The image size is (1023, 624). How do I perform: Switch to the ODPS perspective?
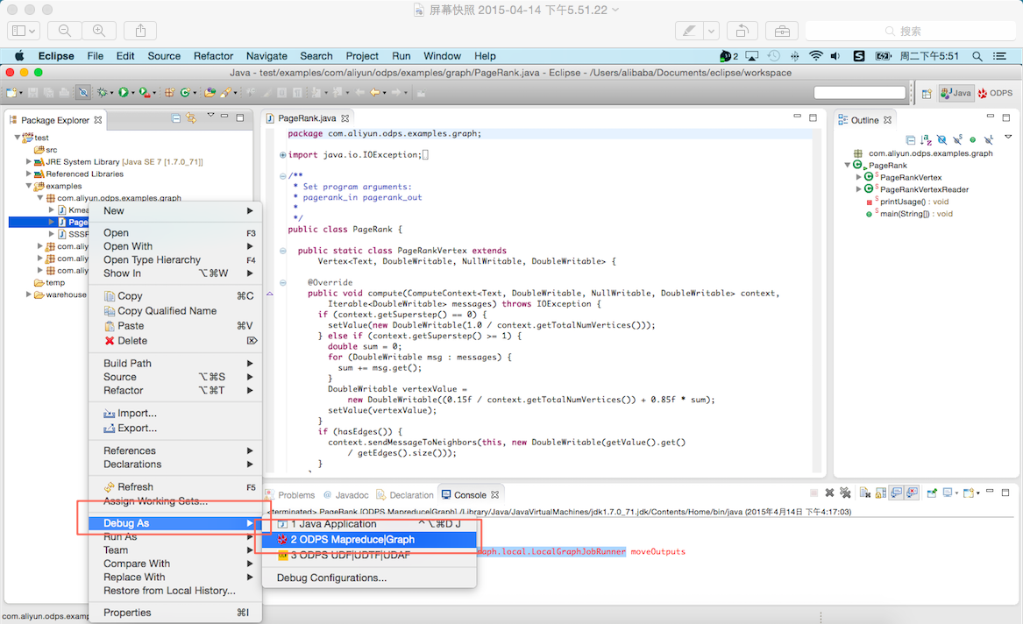[995, 93]
